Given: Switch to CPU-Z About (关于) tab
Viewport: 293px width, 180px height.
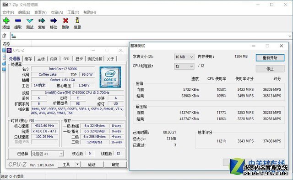Looking at the screenshot, I should (x=110, y=59).
